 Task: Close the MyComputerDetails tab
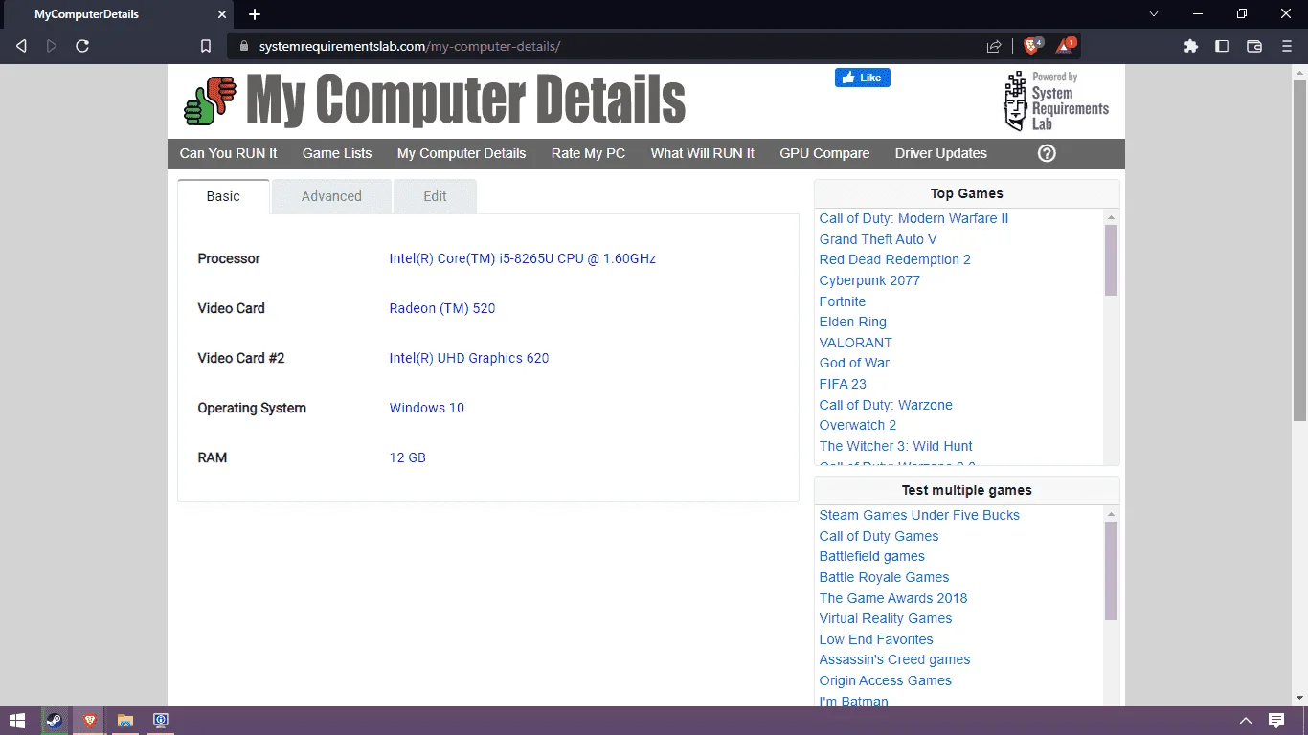(x=222, y=14)
